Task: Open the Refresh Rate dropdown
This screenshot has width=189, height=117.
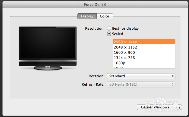Action: pyautogui.click(x=141, y=84)
